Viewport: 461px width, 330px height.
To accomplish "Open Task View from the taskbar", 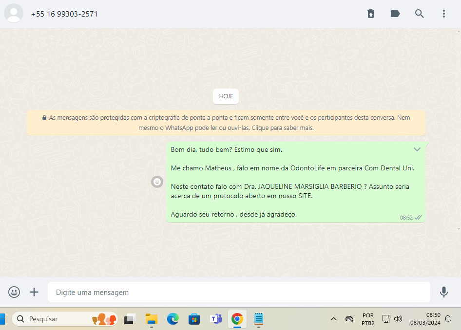I will (x=130, y=319).
